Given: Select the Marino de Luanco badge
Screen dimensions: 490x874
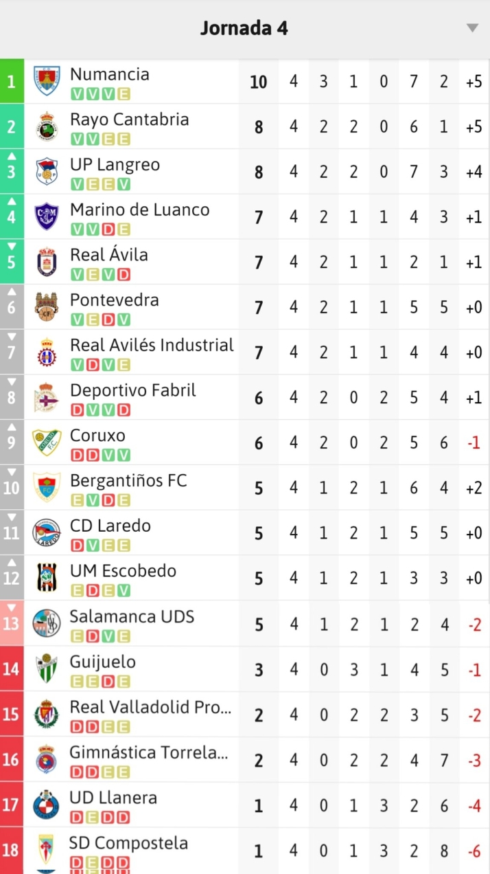Looking at the screenshot, I should click(47, 216).
